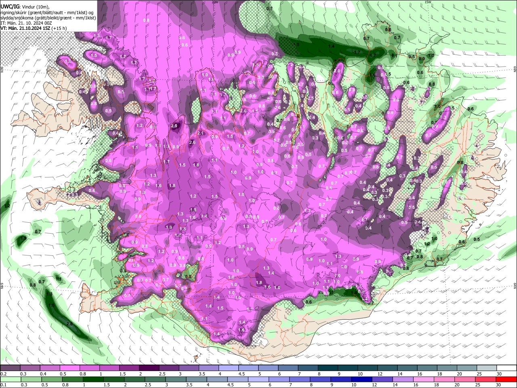Click the 'IT: Mán. 21. 10. 2024 00Z' line
The height and width of the screenshot is (388, 517).
coord(26,23)
